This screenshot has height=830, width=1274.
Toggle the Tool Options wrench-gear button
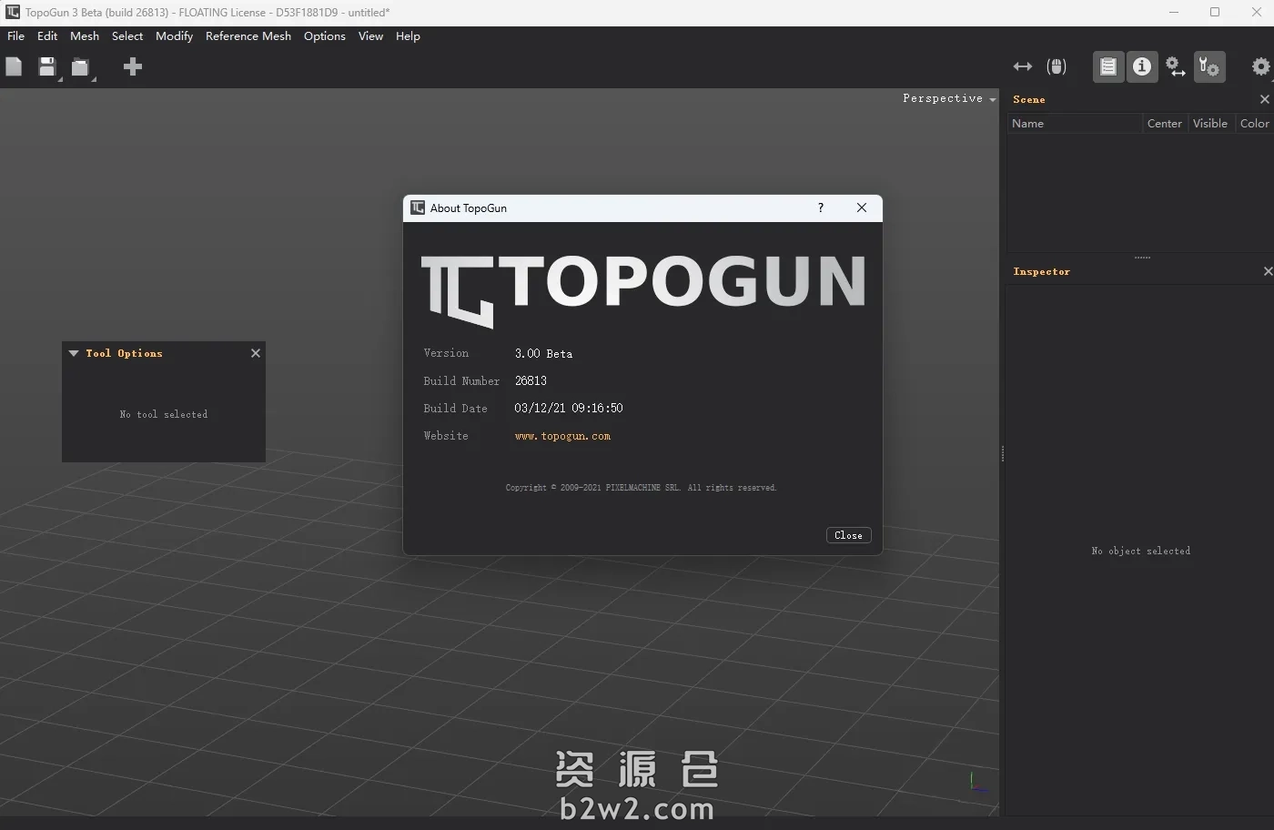click(1209, 66)
